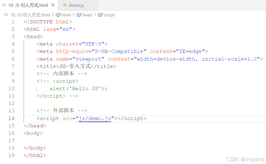Image resolution: width=266 pixels, height=164 pixels.
Task: Click the file name breadcrumb 10. JS-引入方式.html
Action: (30, 15)
